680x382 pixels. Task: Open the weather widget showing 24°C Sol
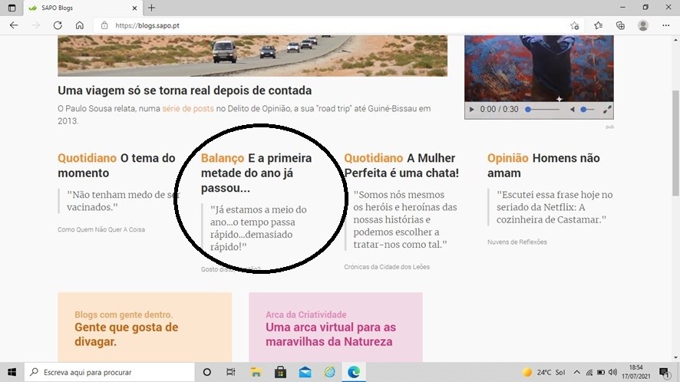[x=544, y=372]
